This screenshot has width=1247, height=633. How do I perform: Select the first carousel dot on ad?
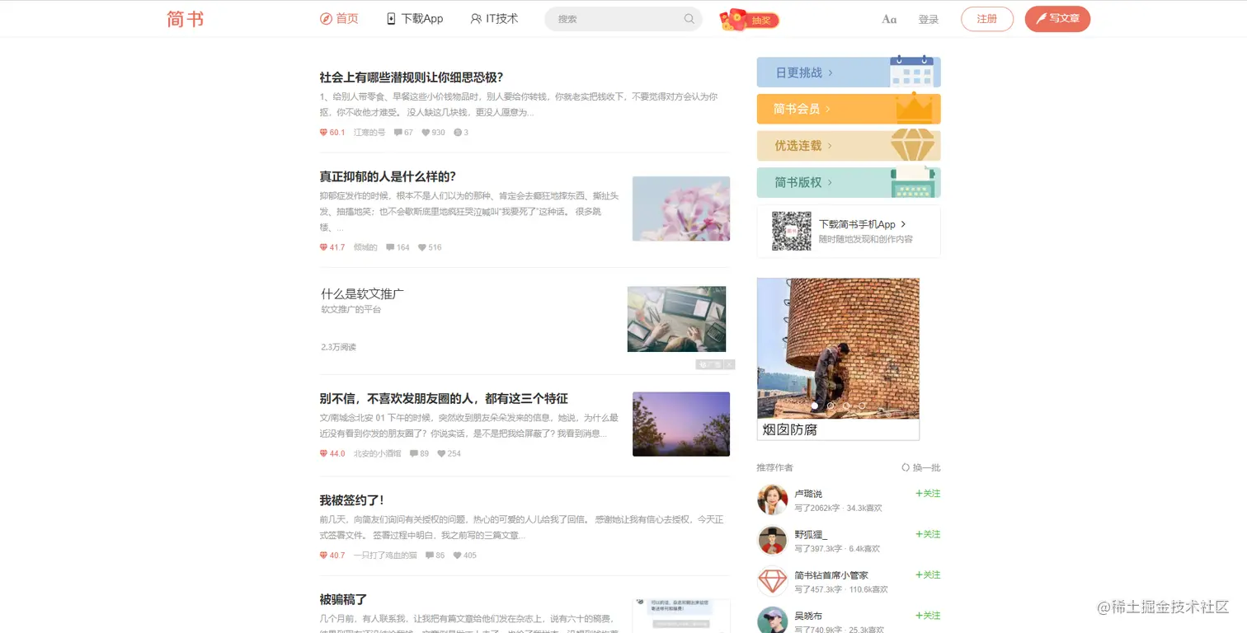[x=815, y=406]
